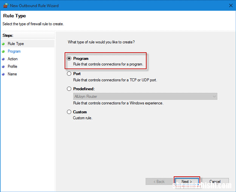Screen dimensions: 236x192
Task: Click the Next button
Action: point(187,181)
